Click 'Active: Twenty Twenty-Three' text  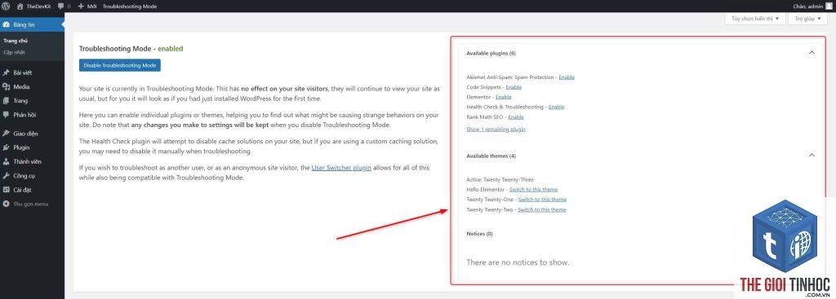point(500,180)
